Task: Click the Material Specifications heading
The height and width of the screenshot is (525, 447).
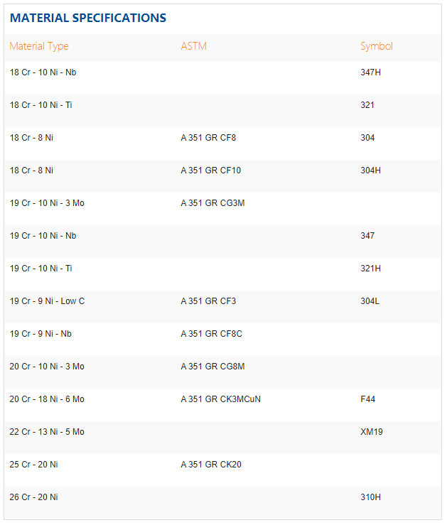Action: [x=88, y=18]
